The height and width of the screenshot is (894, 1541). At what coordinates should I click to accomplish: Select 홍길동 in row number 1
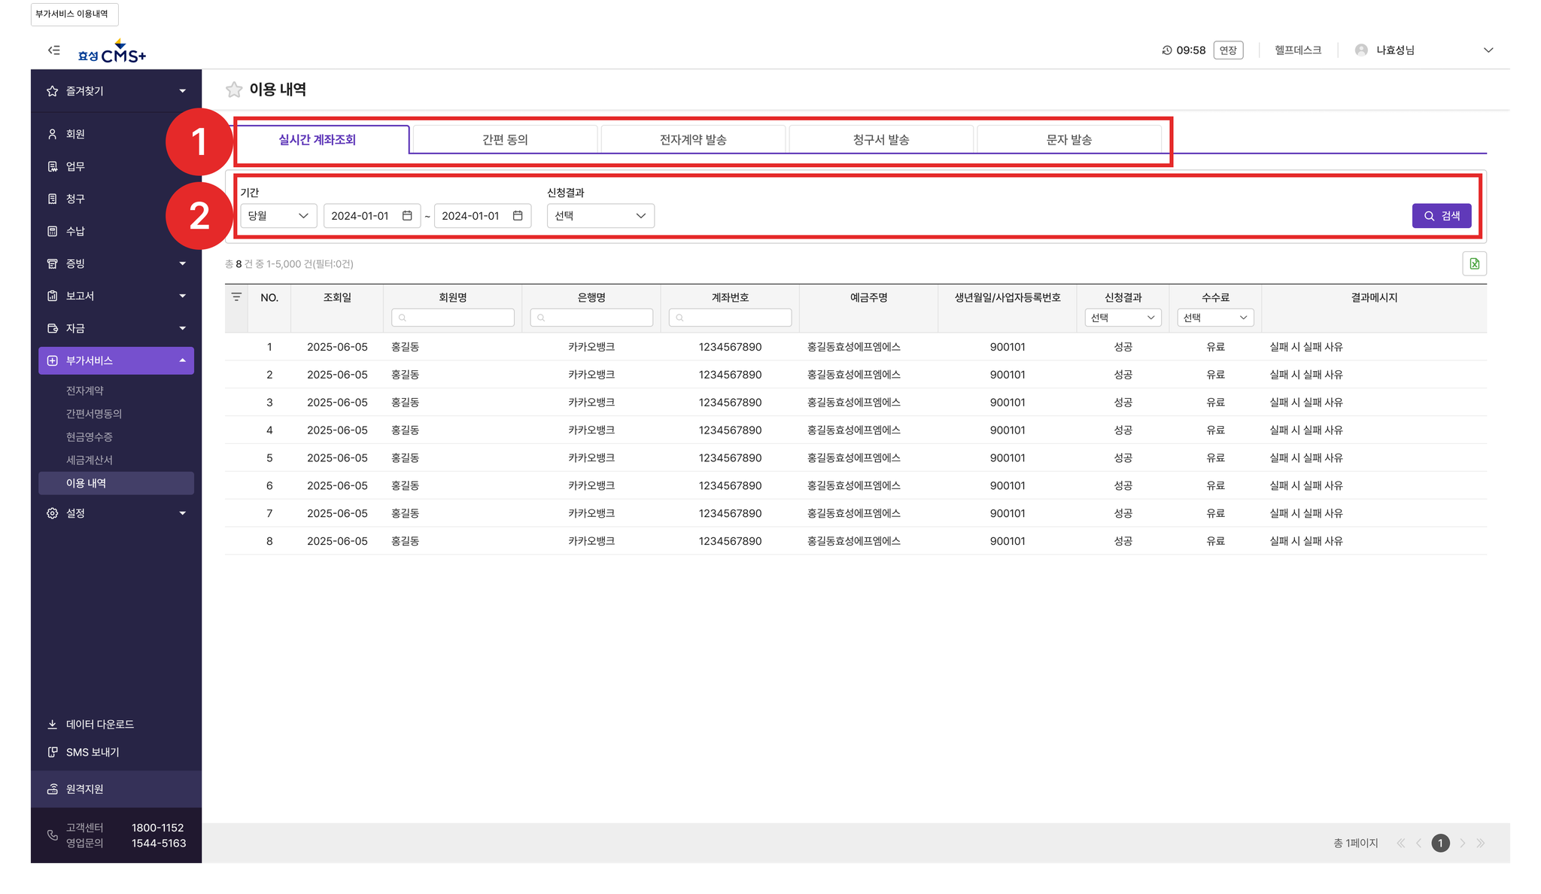click(x=405, y=347)
